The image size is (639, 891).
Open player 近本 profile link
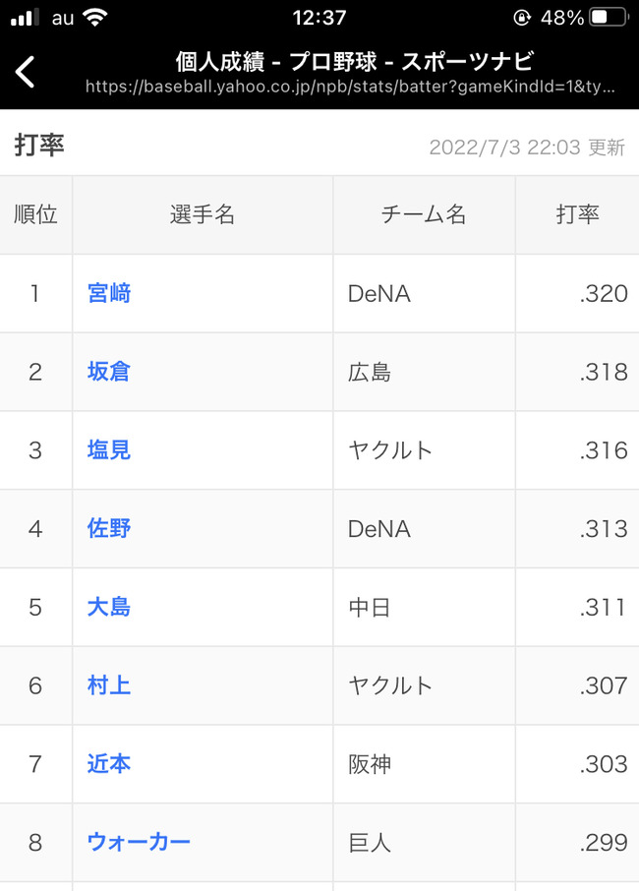tap(109, 764)
